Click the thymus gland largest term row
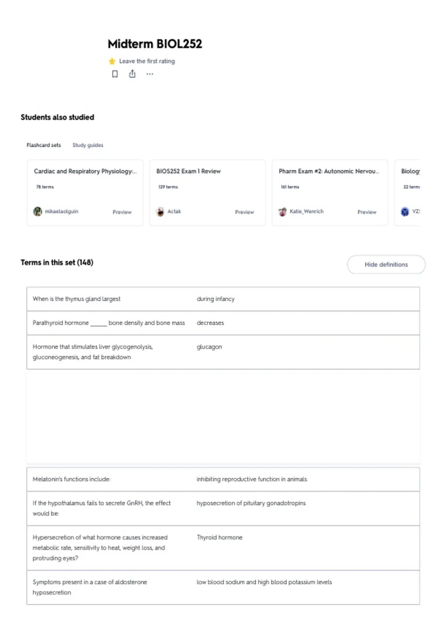 [x=223, y=299]
